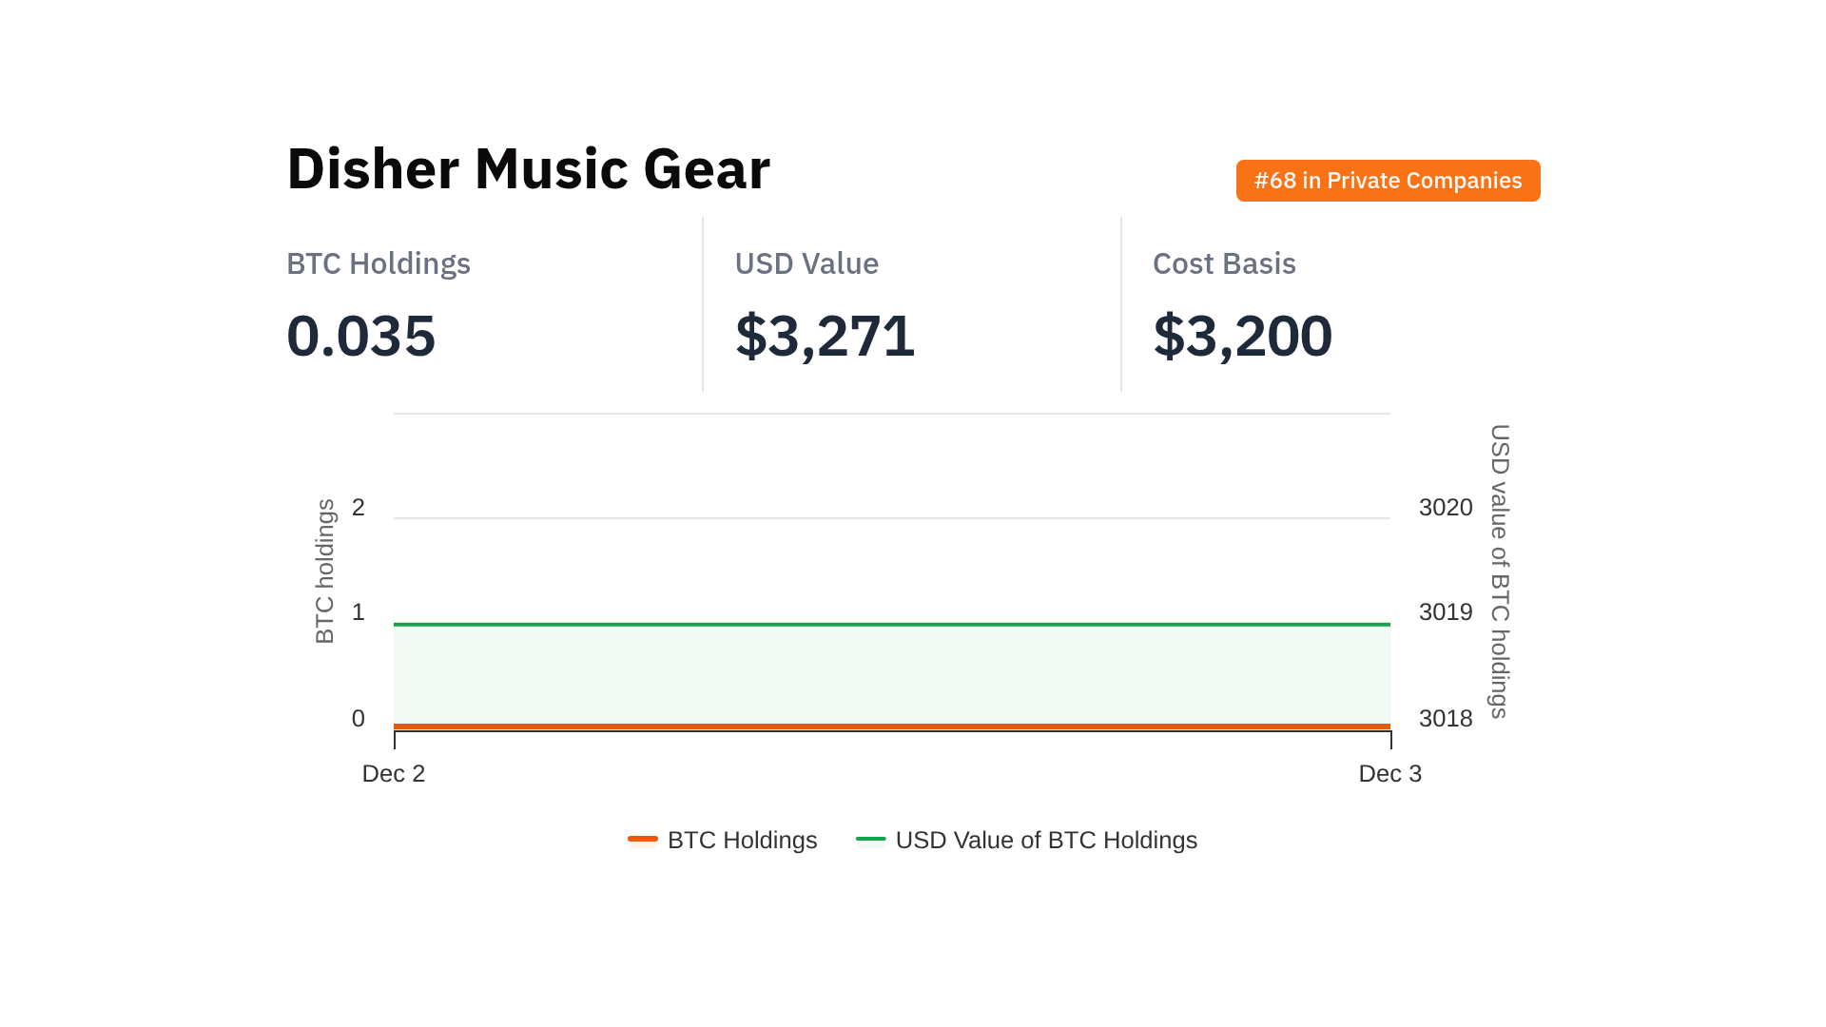Click the BTC Holdings stat label
This screenshot has width=1826, height=1027.
379,263
